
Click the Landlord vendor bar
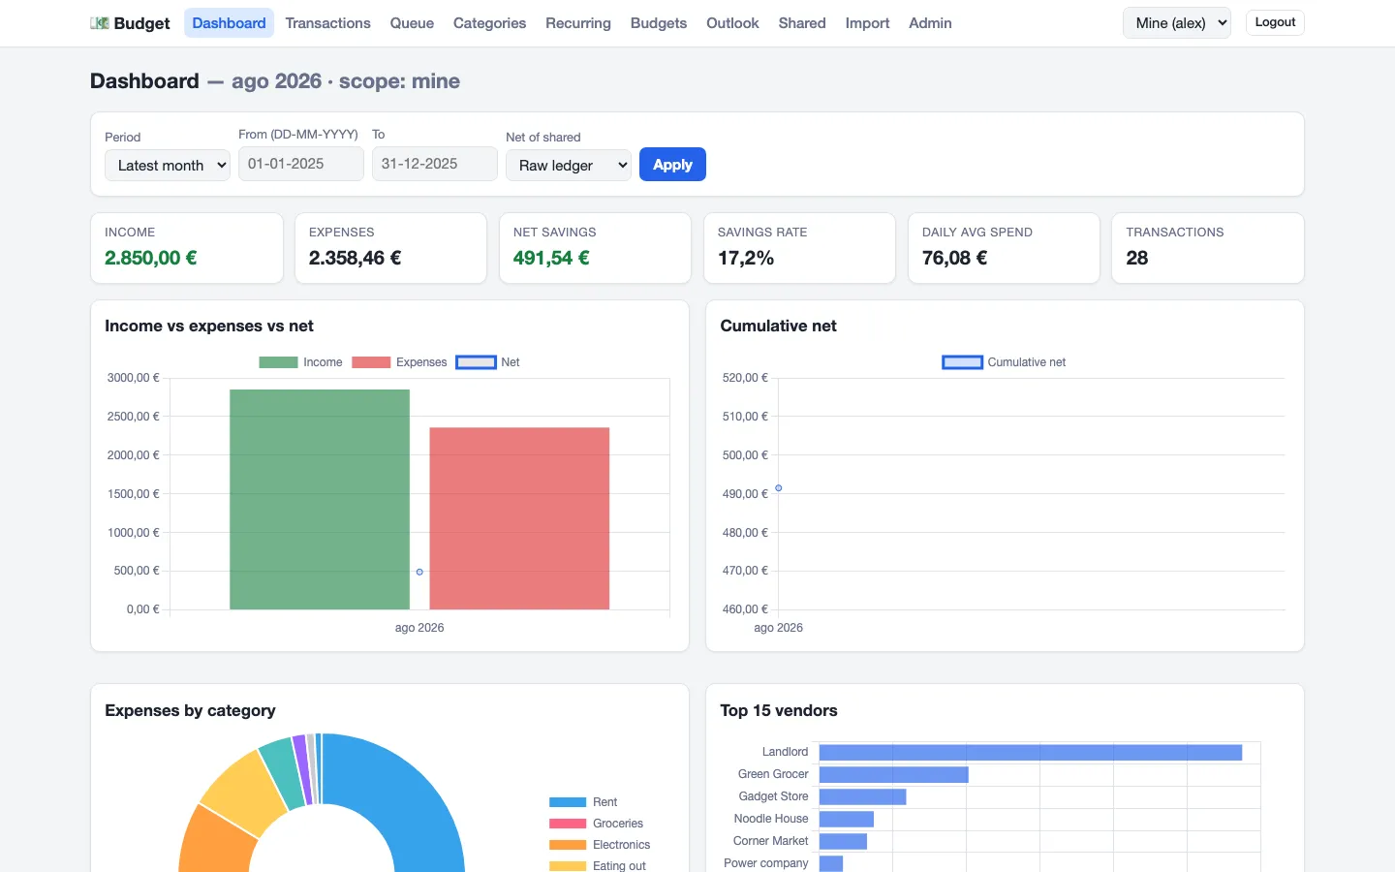[1031, 752]
